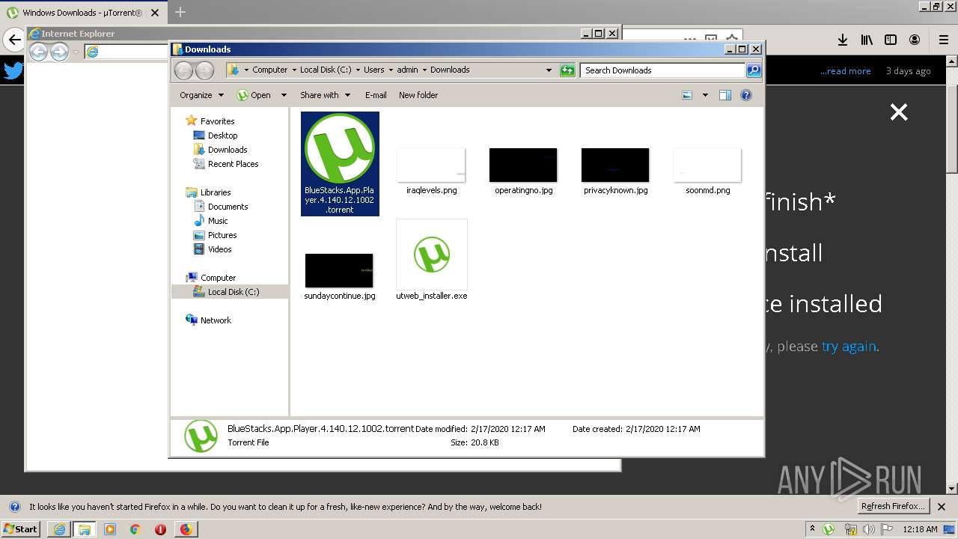Screen dimensions: 958x539
Task: Click the Firefox taskbar icon
Action: 186,529
